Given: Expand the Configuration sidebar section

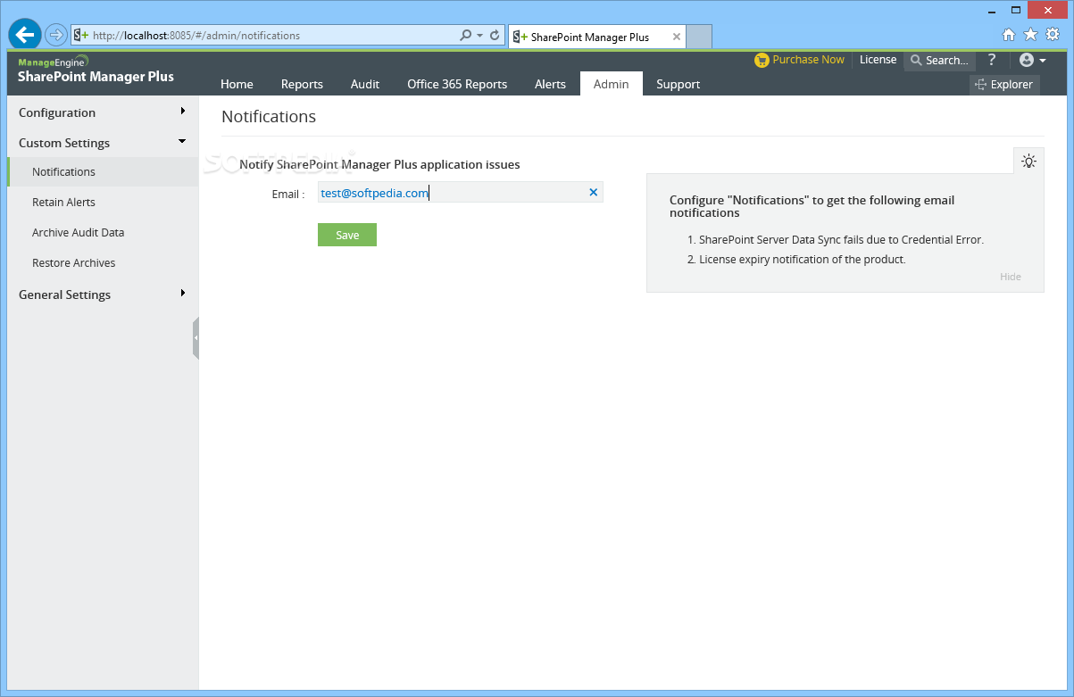Looking at the screenshot, I should (102, 112).
